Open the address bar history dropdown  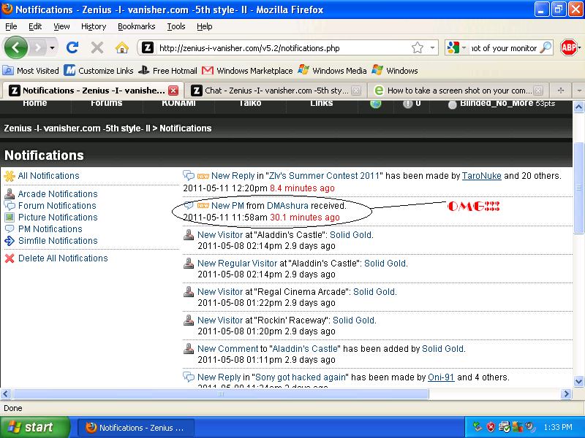tap(432, 47)
